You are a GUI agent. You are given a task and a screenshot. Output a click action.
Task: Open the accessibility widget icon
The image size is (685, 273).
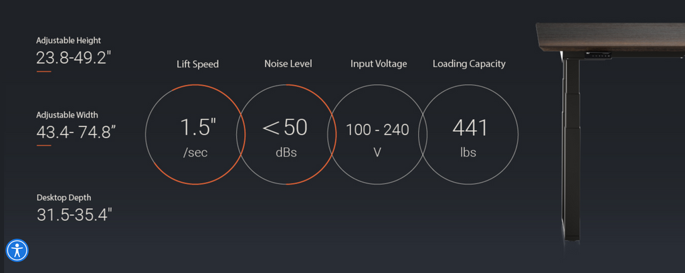pyautogui.click(x=17, y=250)
